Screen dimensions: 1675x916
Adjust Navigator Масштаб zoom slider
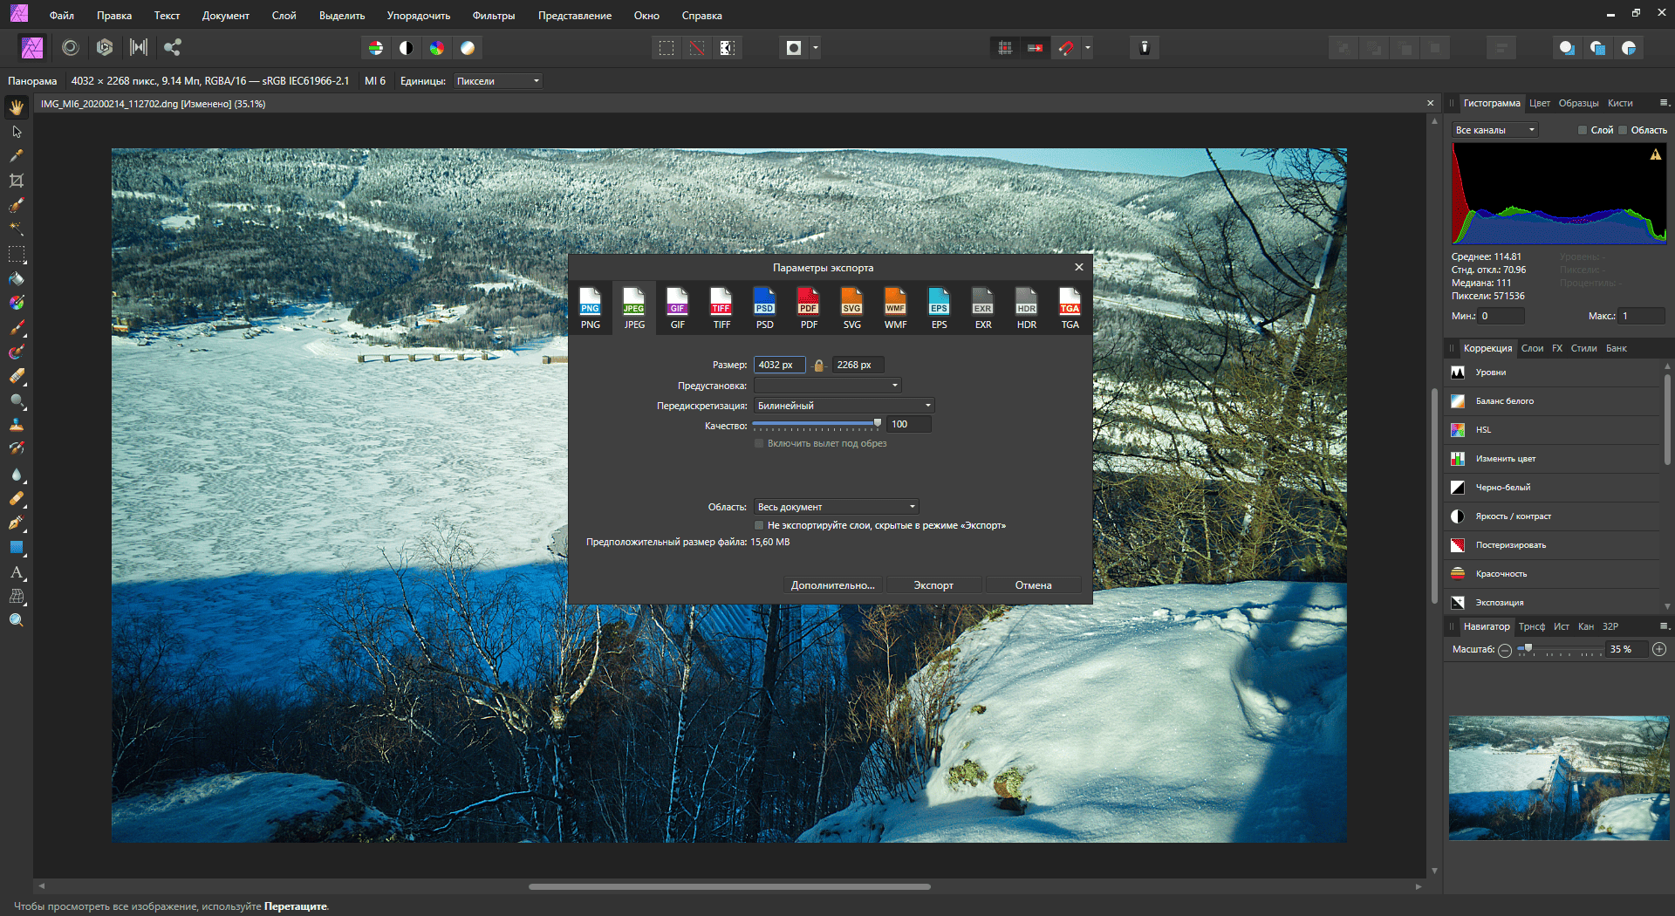coord(1560,649)
